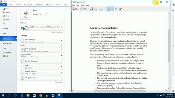
Task: Click the Undo icon in the title bar
Action: (x=7, y=1)
